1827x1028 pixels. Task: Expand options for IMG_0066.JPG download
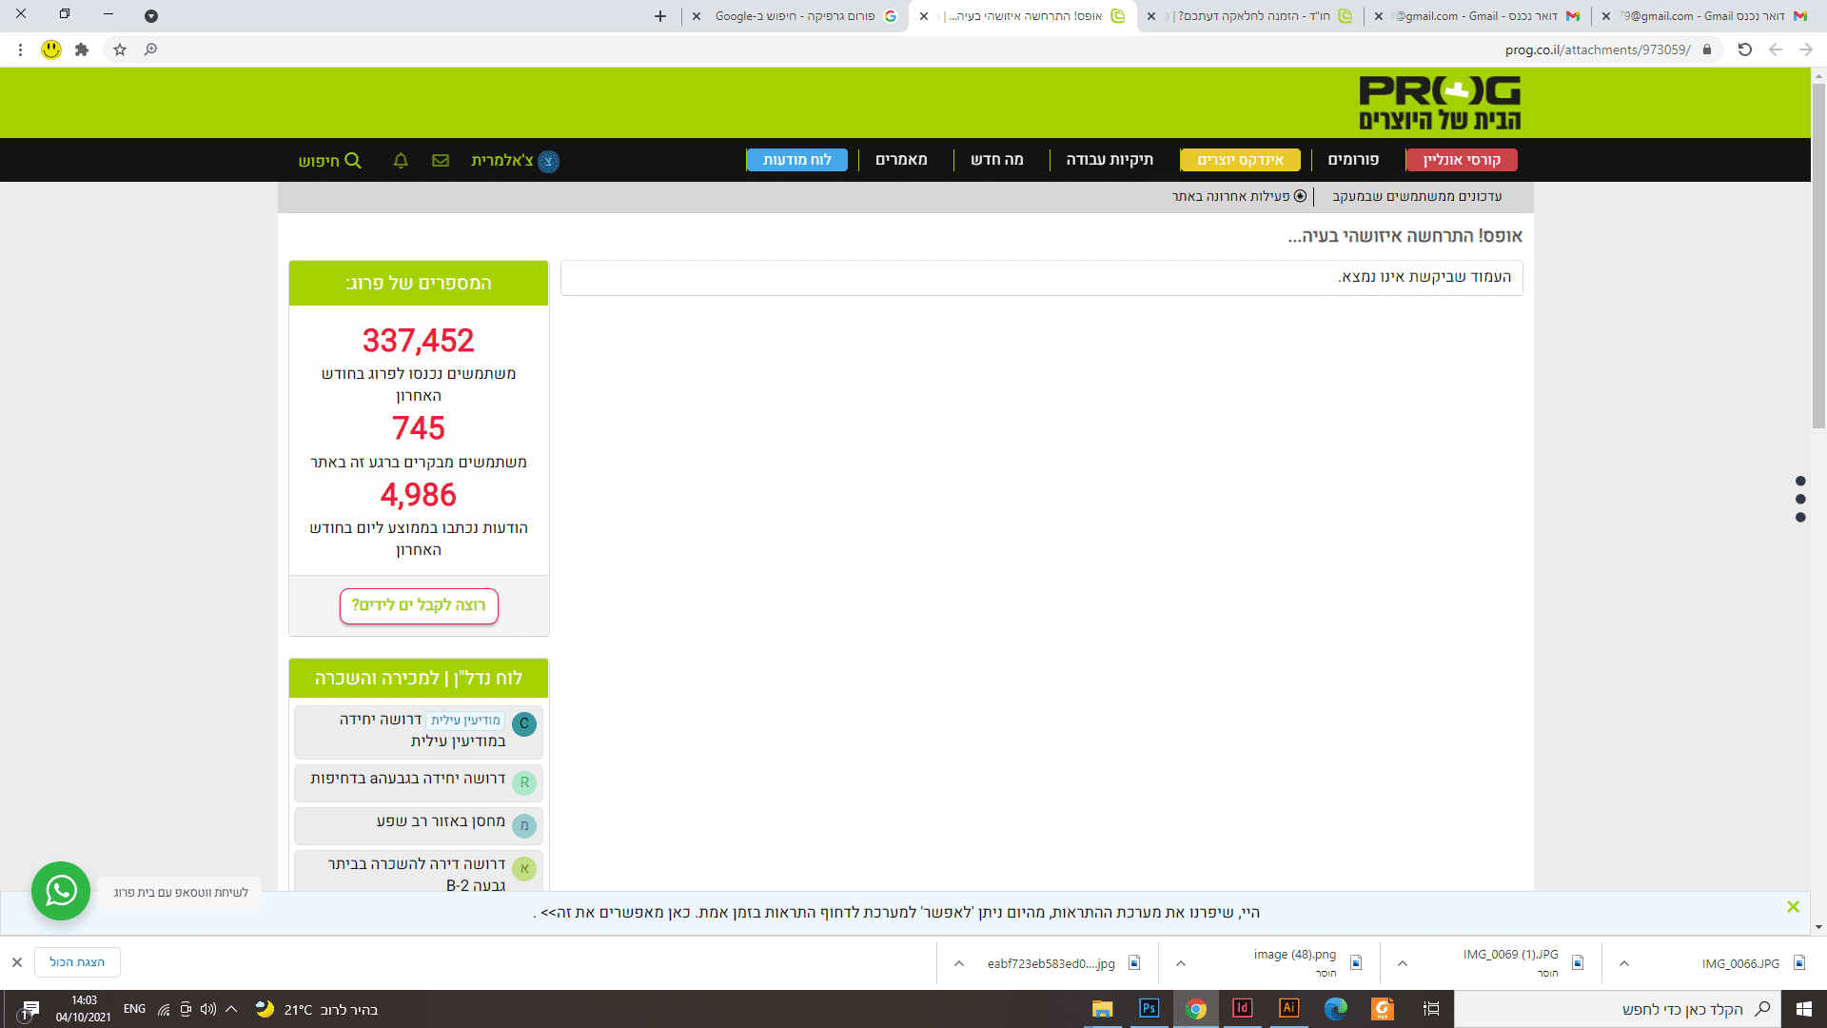point(1624,963)
